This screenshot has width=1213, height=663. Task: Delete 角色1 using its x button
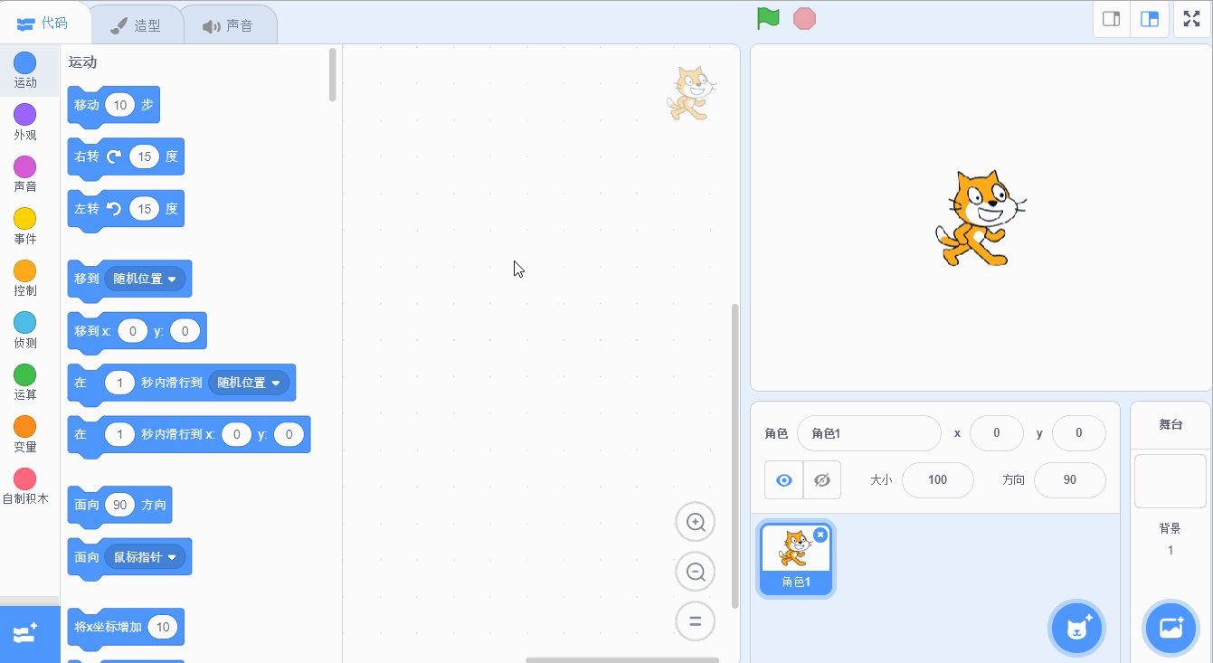[x=820, y=535]
